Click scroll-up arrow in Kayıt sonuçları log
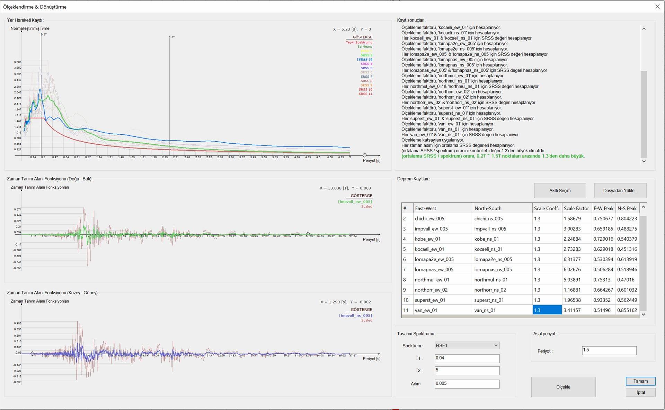The width and height of the screenshot is (665, 410). (644, 29)
